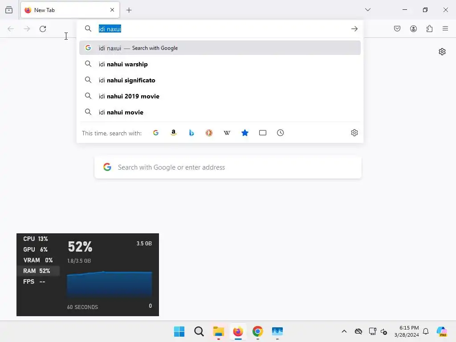Choose suggestion 'idi nahui 2019 movie'
The image size is (456, 342).
(x=220, y=96)
